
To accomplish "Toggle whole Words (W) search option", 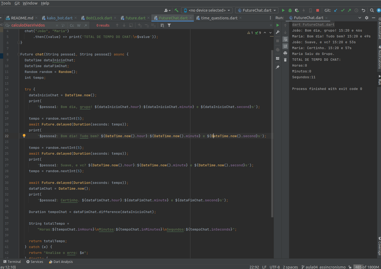I will [x=79, y=25].
